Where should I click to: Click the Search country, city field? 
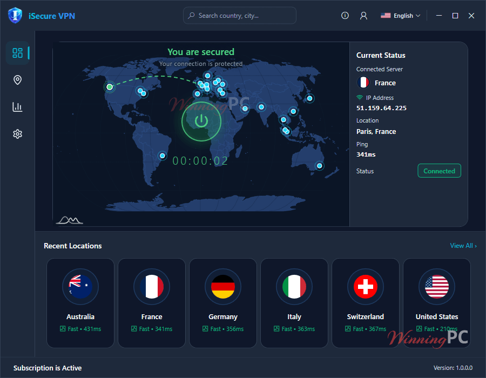pos(240,16)
